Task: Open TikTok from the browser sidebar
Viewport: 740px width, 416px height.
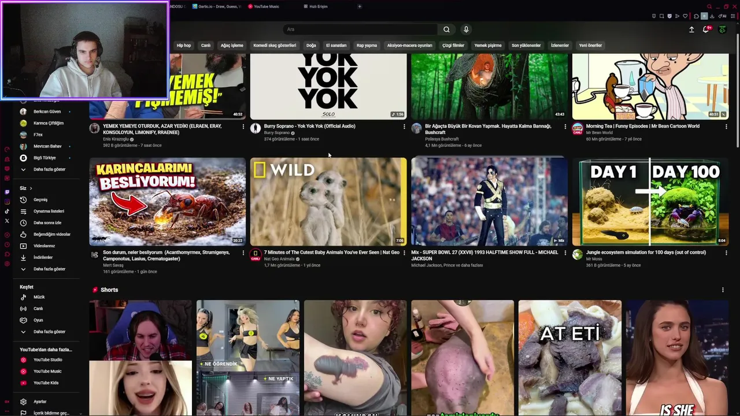Action: point(7,211)
